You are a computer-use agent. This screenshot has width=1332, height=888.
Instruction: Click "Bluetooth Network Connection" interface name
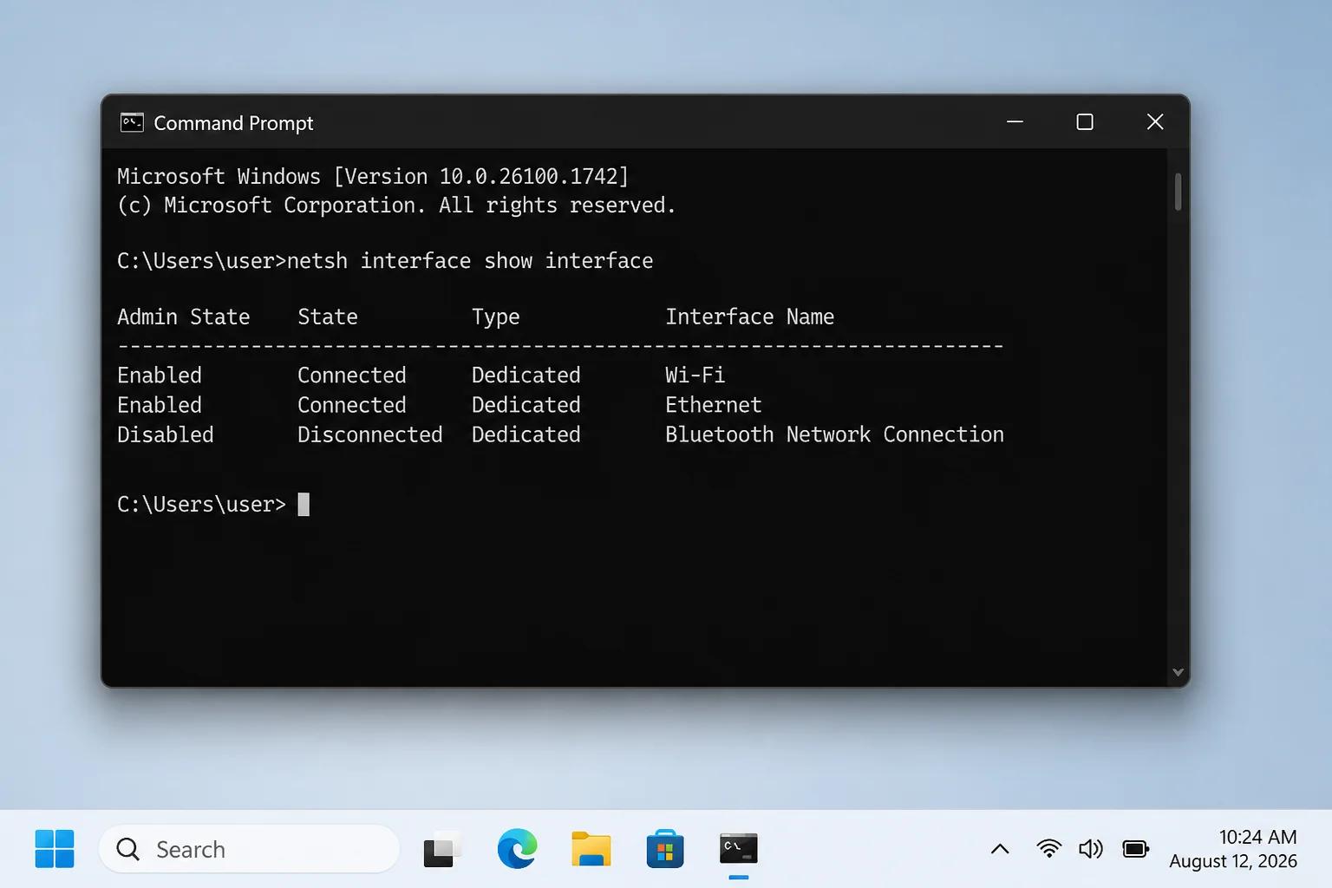point(835,434)
